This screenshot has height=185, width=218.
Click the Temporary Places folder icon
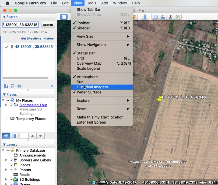pyautogui.click(x=12, y=118)
